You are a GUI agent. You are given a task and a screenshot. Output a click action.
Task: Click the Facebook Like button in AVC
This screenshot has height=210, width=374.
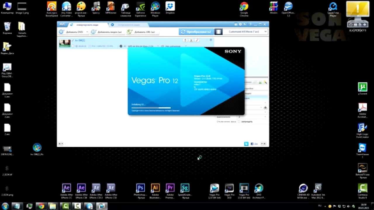[x=254, y=143]
